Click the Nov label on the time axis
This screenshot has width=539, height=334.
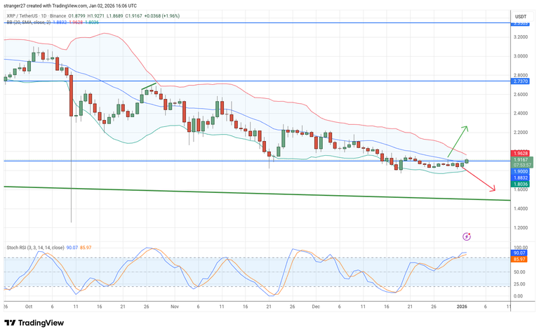[x=175, y=307]
